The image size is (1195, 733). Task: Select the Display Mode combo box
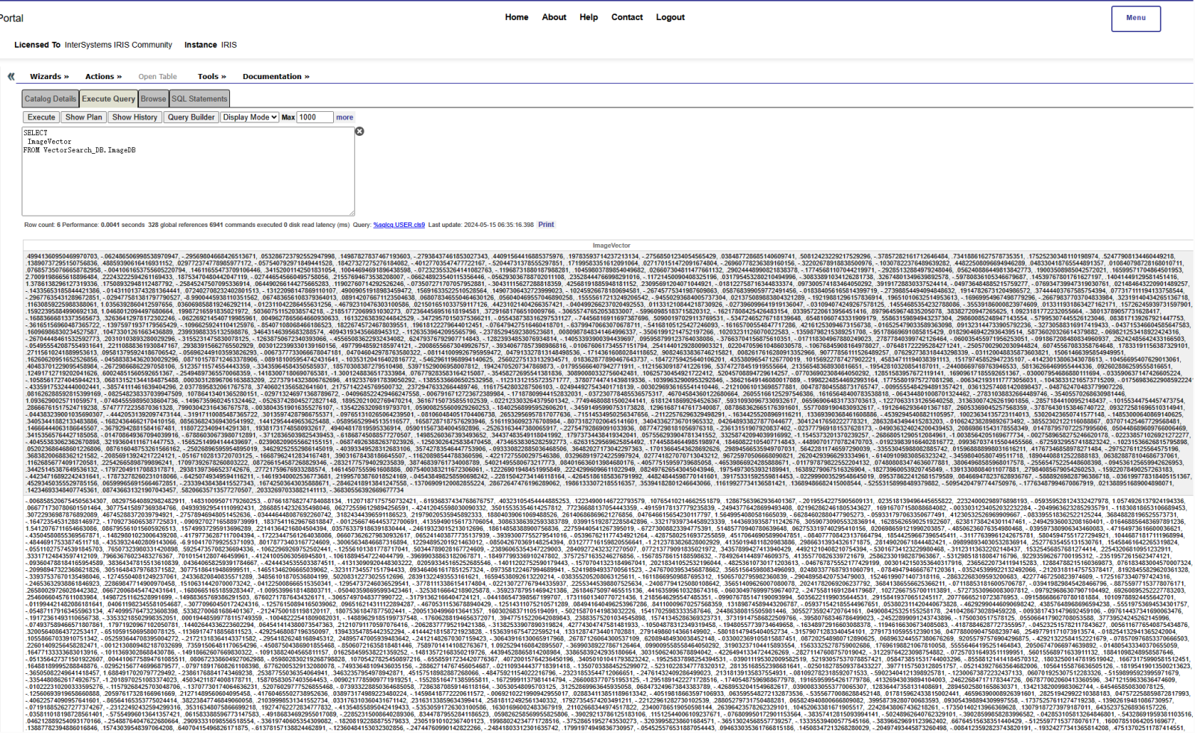click(x=249, y=117)
